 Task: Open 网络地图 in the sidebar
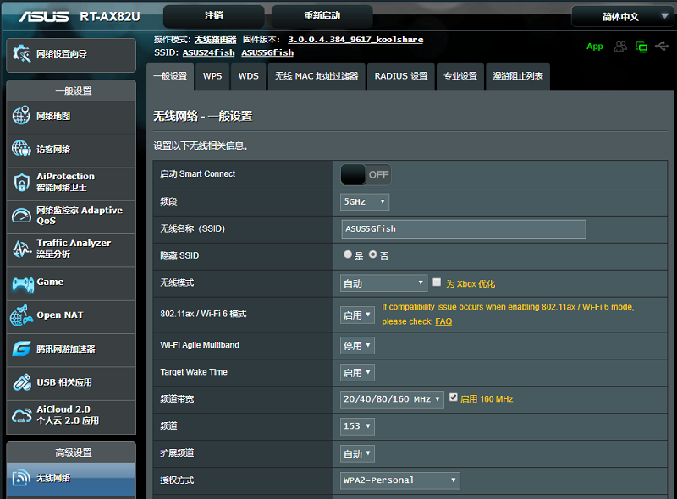click(71, 117)
